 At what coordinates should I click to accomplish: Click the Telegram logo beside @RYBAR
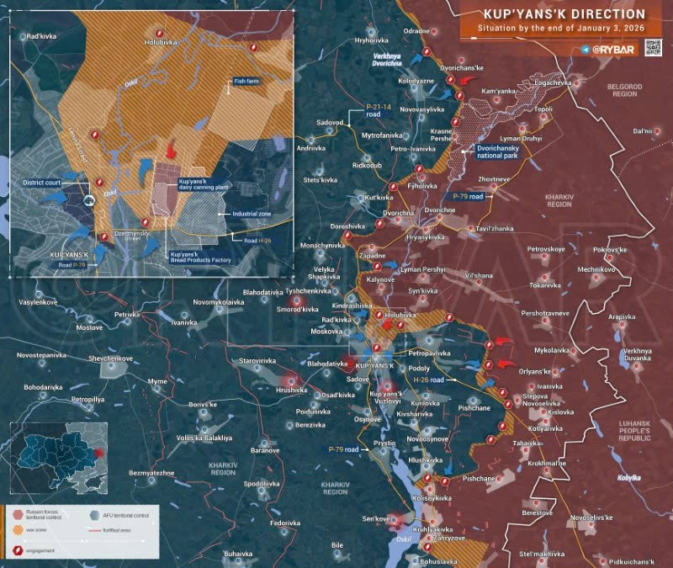[x=584, y=50]
